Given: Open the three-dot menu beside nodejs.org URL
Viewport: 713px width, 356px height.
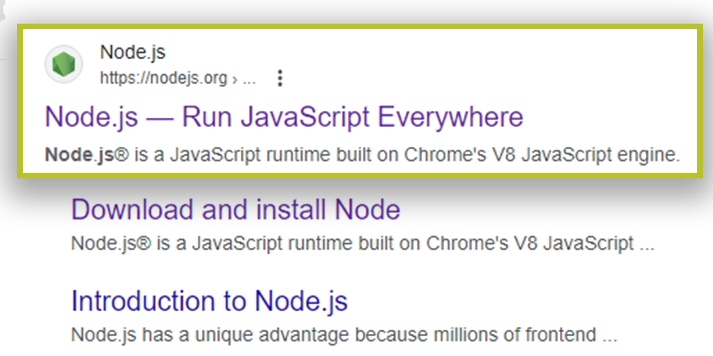Looking at the screenshot, I should click(280, 78).
